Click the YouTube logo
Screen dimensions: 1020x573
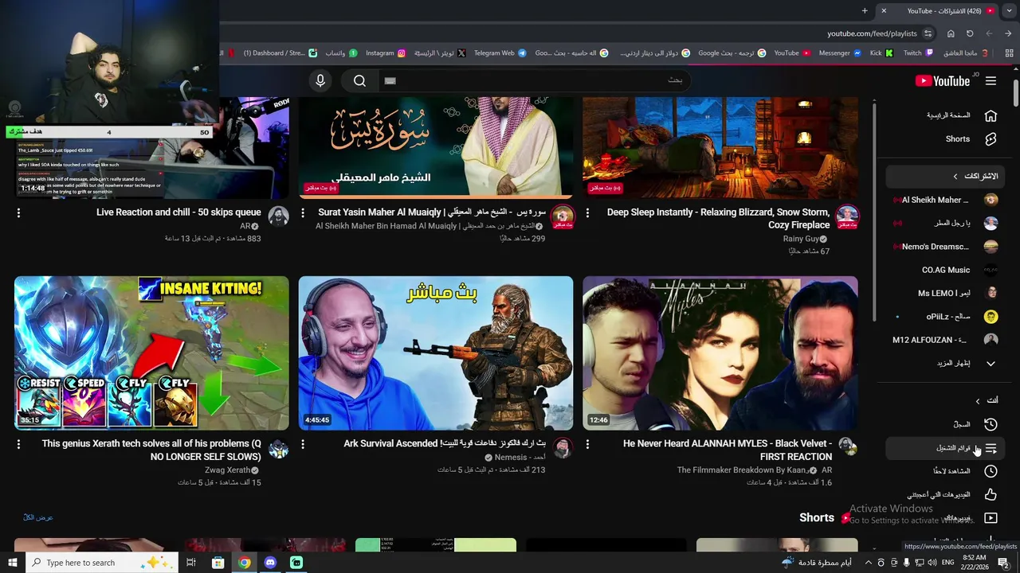pos(943,80)
